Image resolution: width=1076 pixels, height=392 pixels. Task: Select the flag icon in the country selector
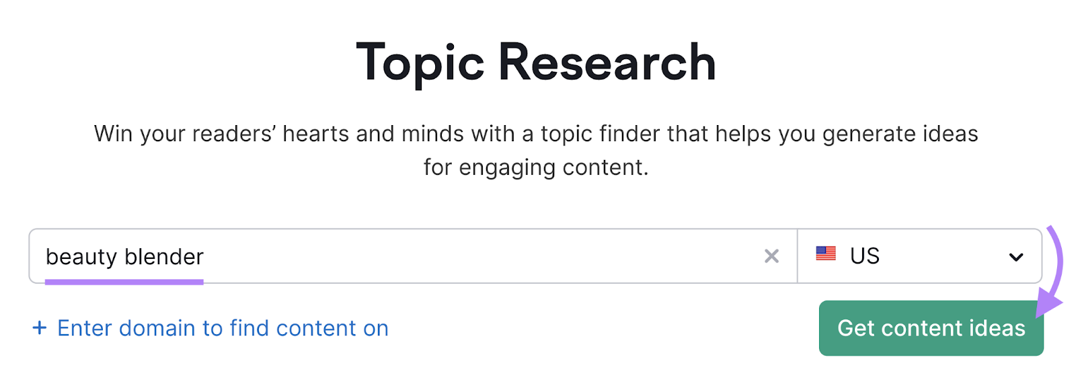[x=827, y=254]
